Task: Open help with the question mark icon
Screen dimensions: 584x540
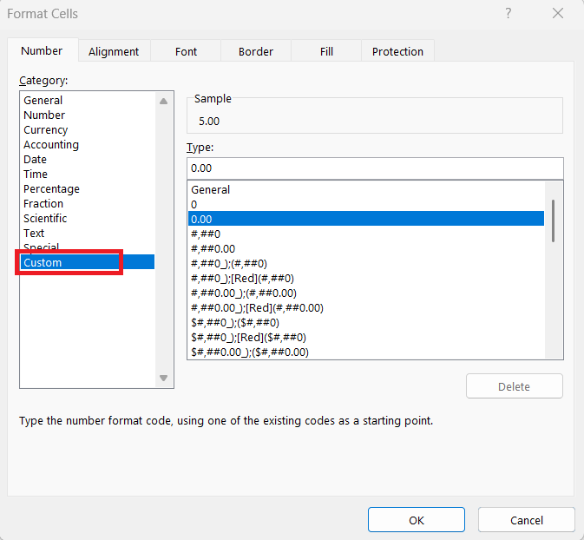Action: click(x=508, y=13)
